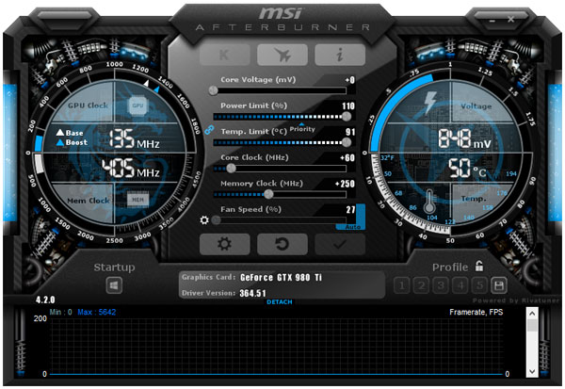Click the thermometer temperature icon
The width and height of the screenshot is (565, 389).
(428, 202)
